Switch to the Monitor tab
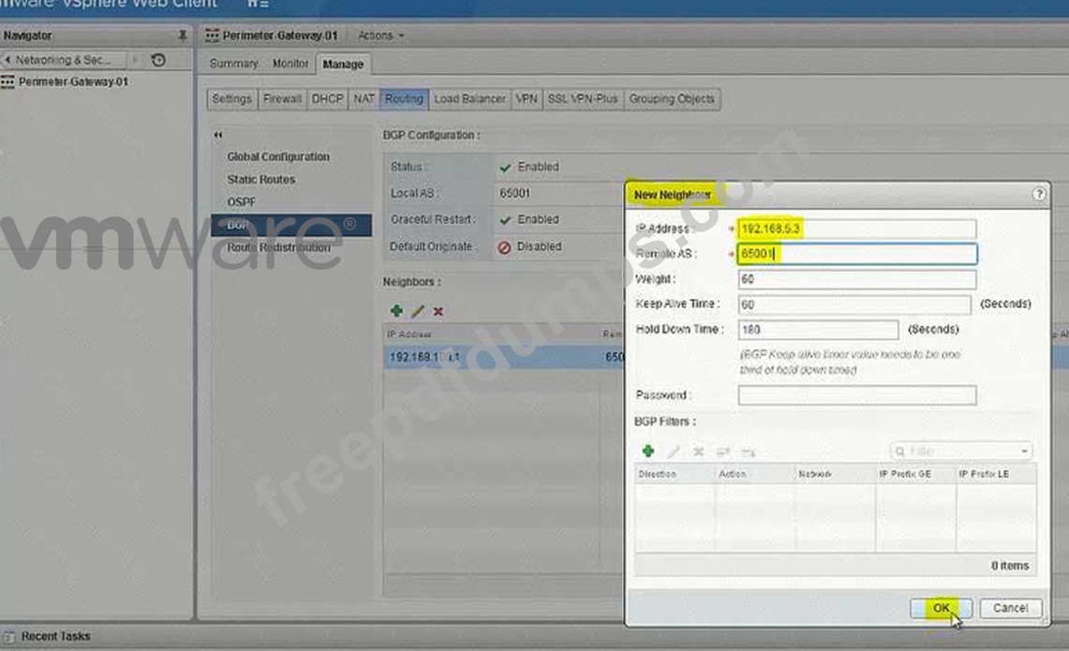Viewport: 1069px width, 651px height. click(290, 64)
